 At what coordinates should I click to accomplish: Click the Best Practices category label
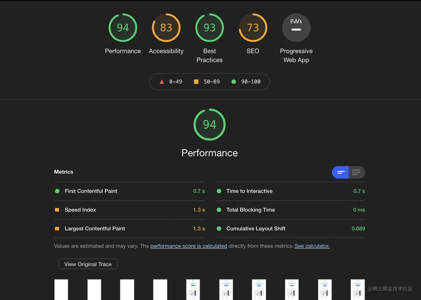[x=210, y=56]
